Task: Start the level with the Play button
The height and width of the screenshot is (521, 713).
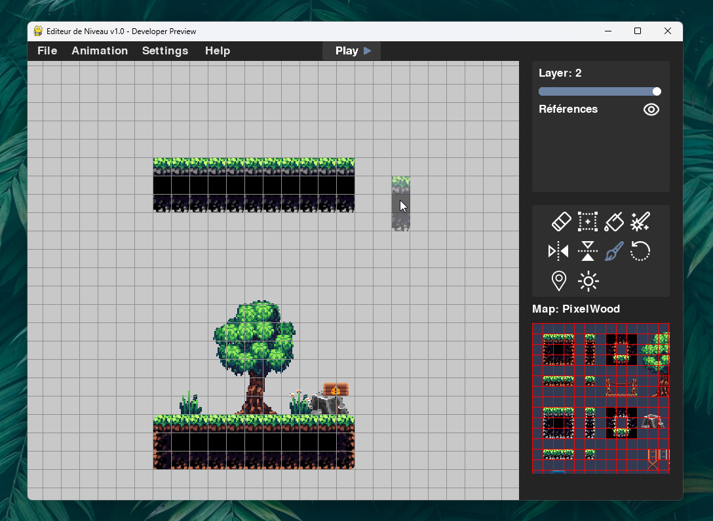Action: 351,51
